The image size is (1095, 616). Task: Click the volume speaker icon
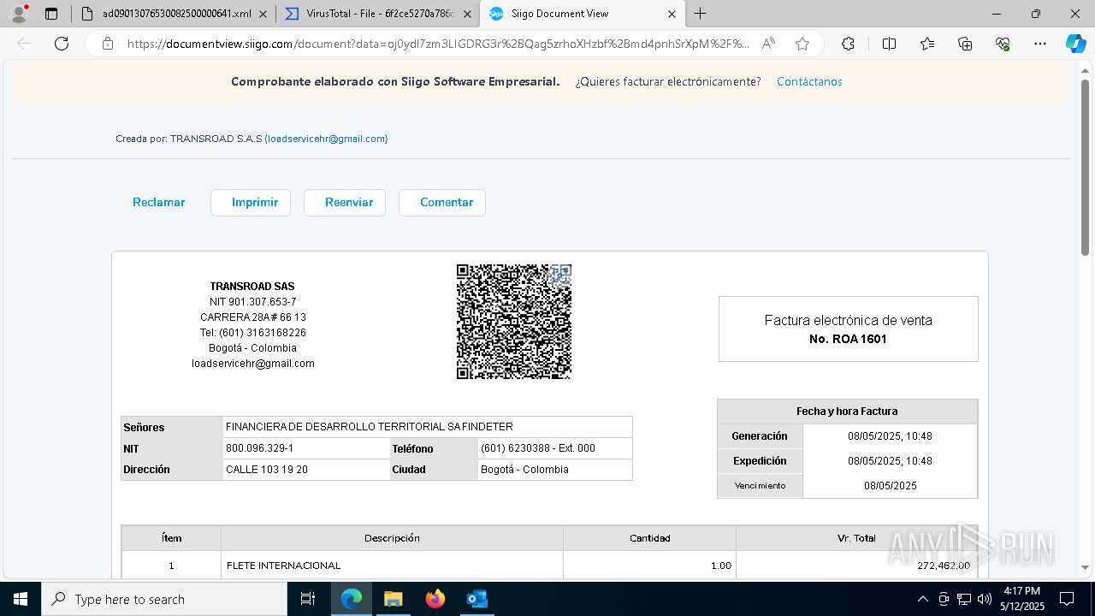(x=985, y=599)
